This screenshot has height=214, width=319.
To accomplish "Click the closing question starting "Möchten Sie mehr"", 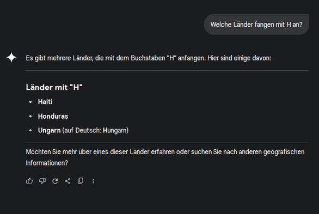I will [165, 157].
